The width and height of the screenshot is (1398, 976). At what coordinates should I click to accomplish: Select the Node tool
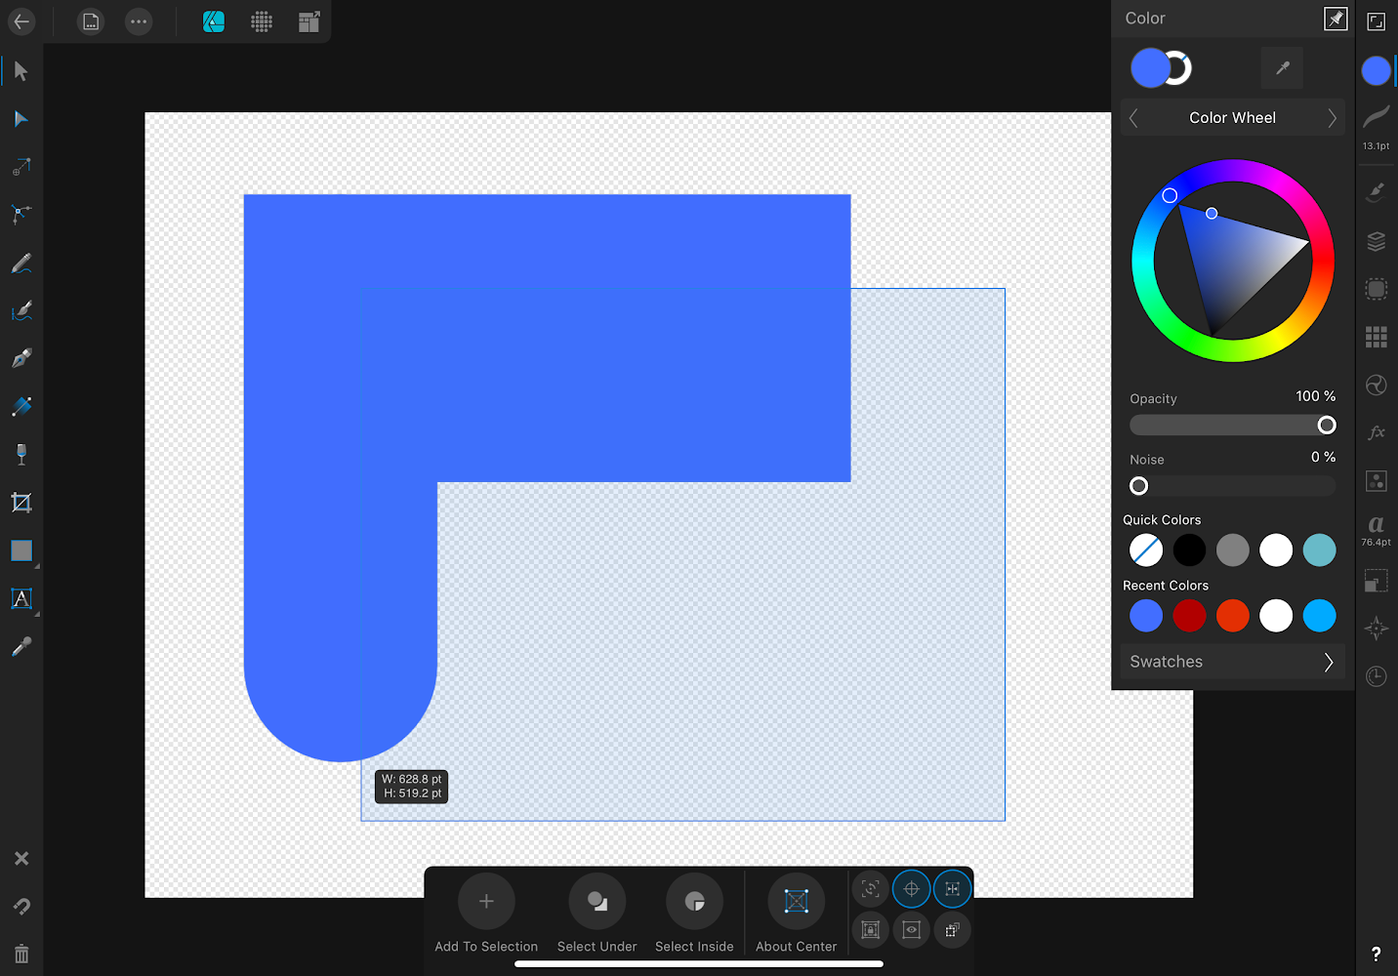(21, 118)
